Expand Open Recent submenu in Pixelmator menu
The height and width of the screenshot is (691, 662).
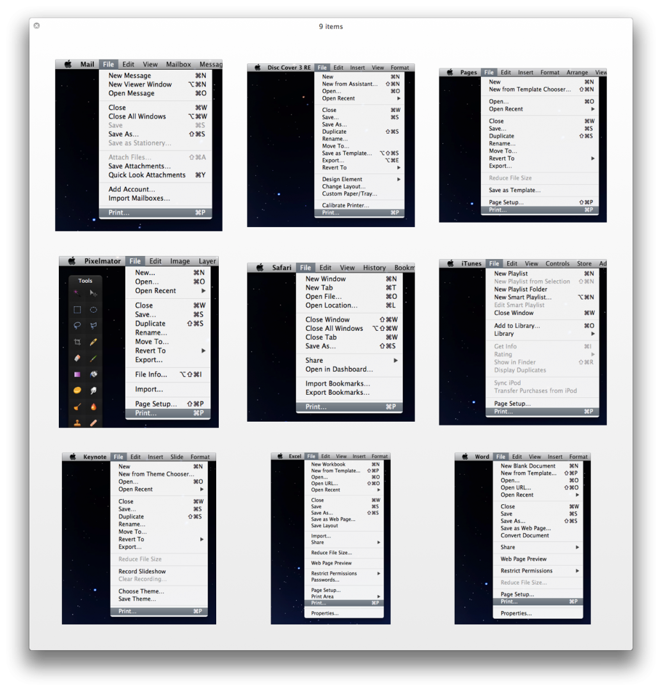[x=203, y=291]
